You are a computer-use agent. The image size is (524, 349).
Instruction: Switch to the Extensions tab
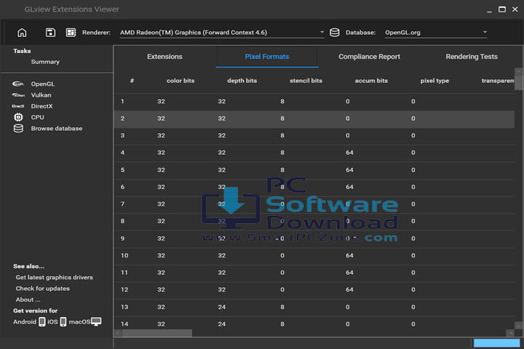point(164,57)
